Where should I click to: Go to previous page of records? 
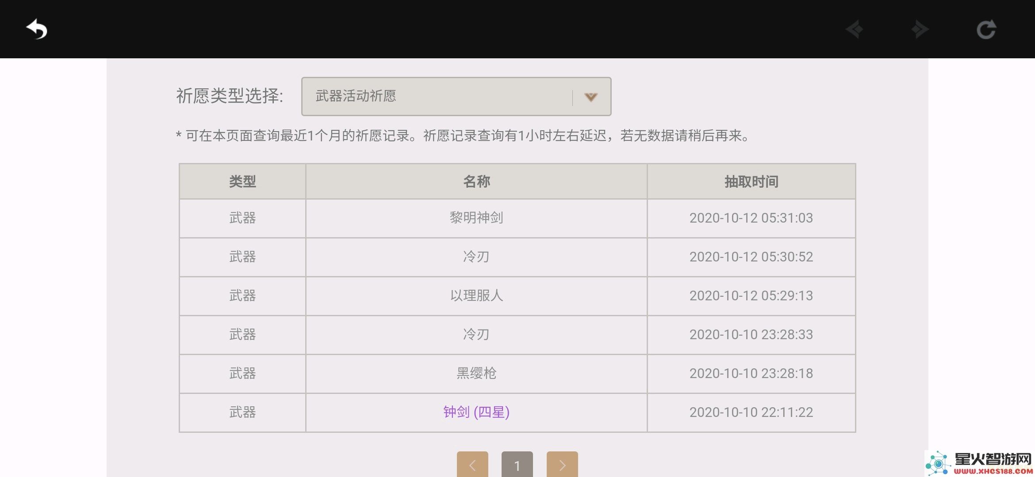click(472, 465)
